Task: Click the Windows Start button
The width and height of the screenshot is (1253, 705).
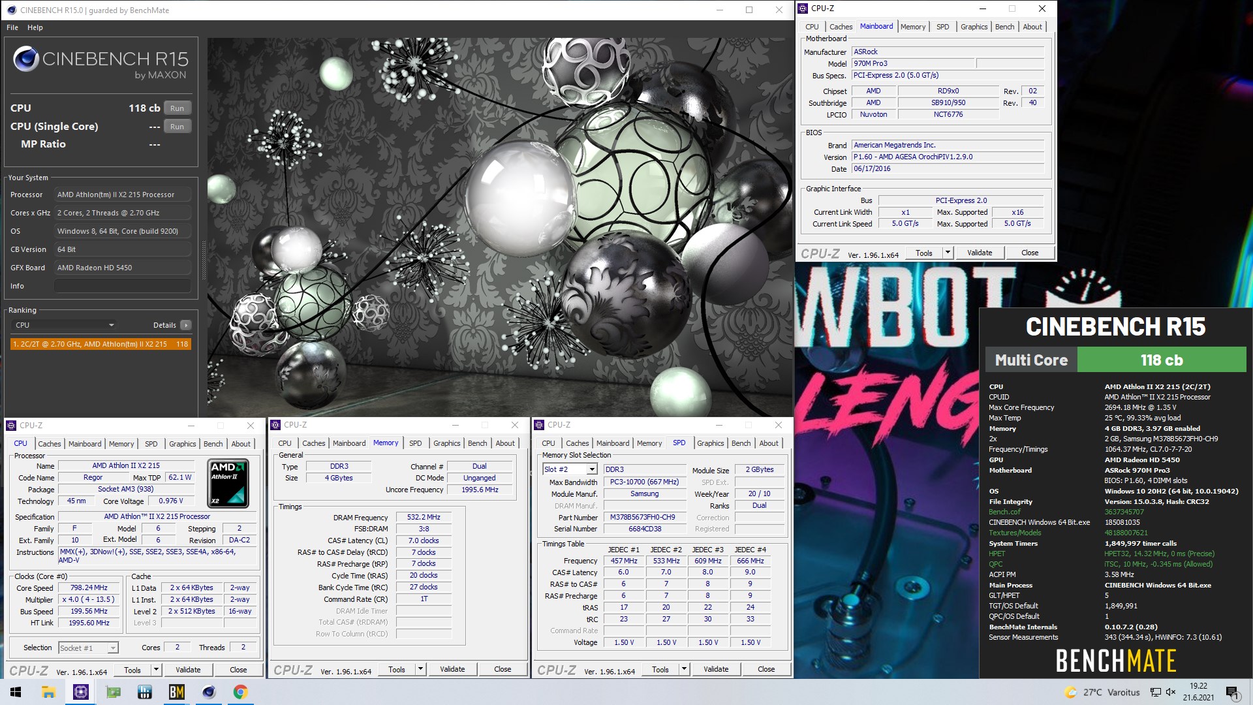Action: 16,692
